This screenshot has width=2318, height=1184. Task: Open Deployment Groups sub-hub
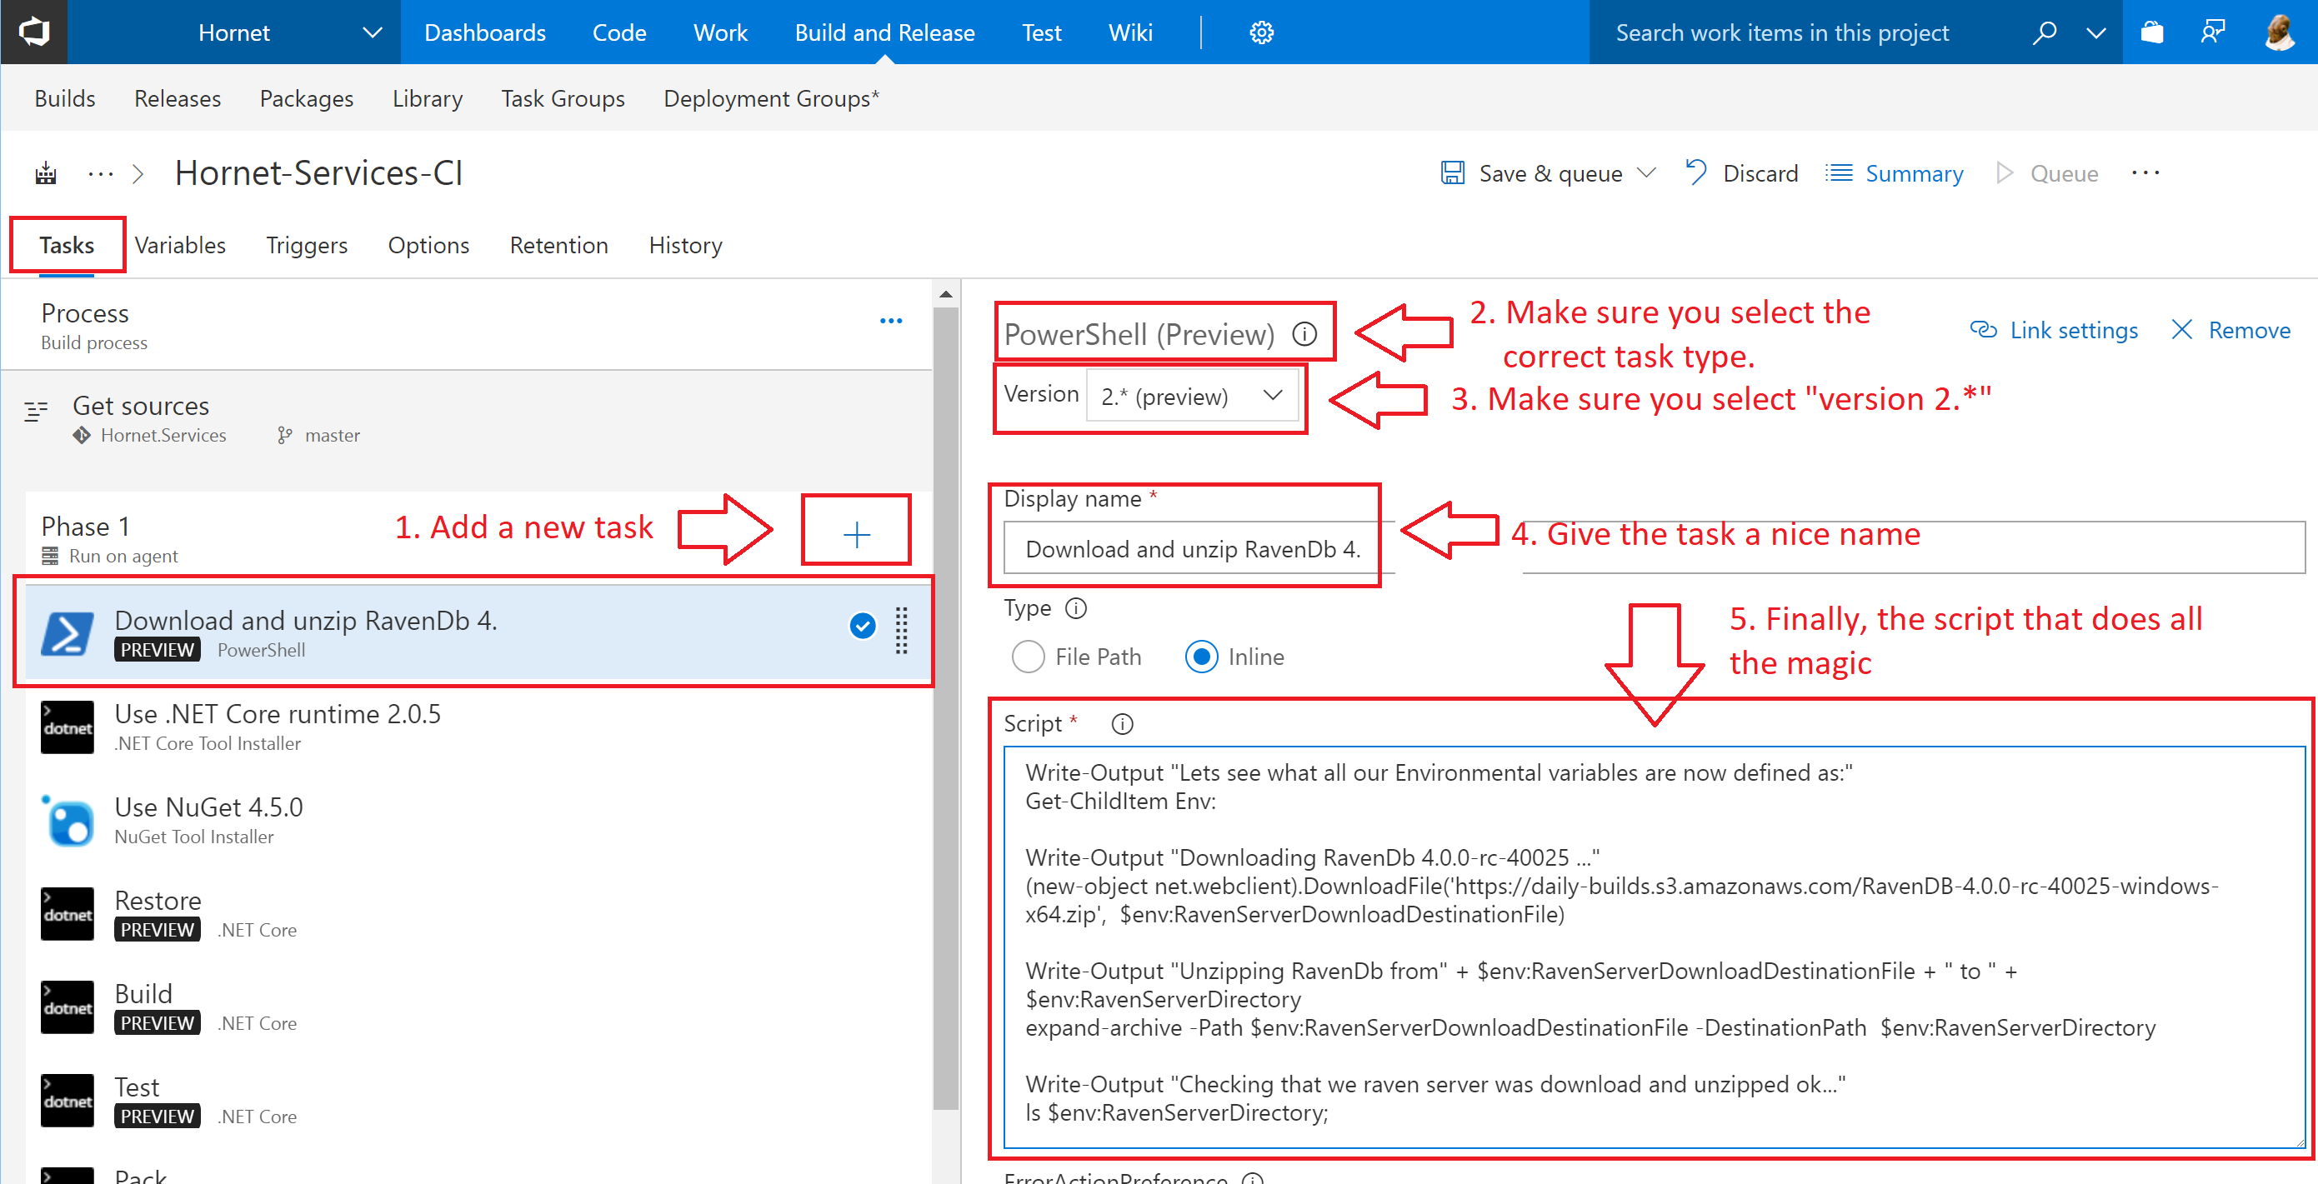click(771, 98)
